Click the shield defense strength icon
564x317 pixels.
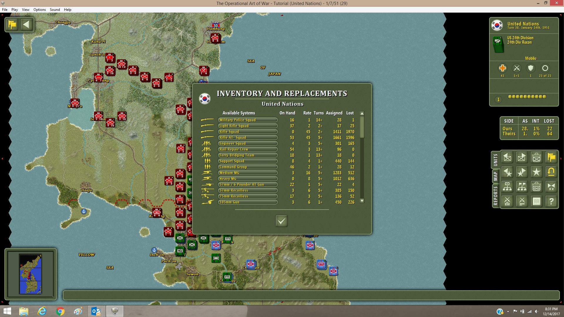531,68
